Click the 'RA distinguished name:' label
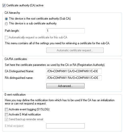The height and width of the screenshot is (133, 124). (x=19, y=78)
